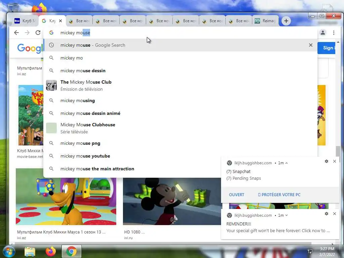The height and width of the screenshot is (258, 344).
Task: Open the Chrome three-dot menu
Action: 334,33
